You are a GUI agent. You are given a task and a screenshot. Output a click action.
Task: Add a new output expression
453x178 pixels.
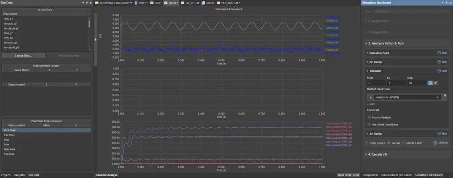(x=371, y=104)
